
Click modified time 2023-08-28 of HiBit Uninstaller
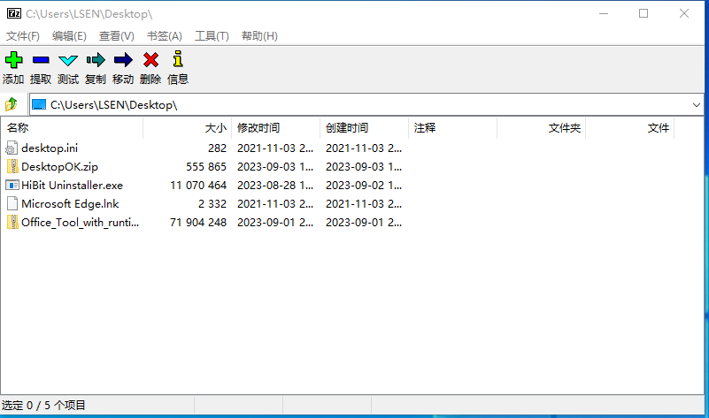pos(275,185)
